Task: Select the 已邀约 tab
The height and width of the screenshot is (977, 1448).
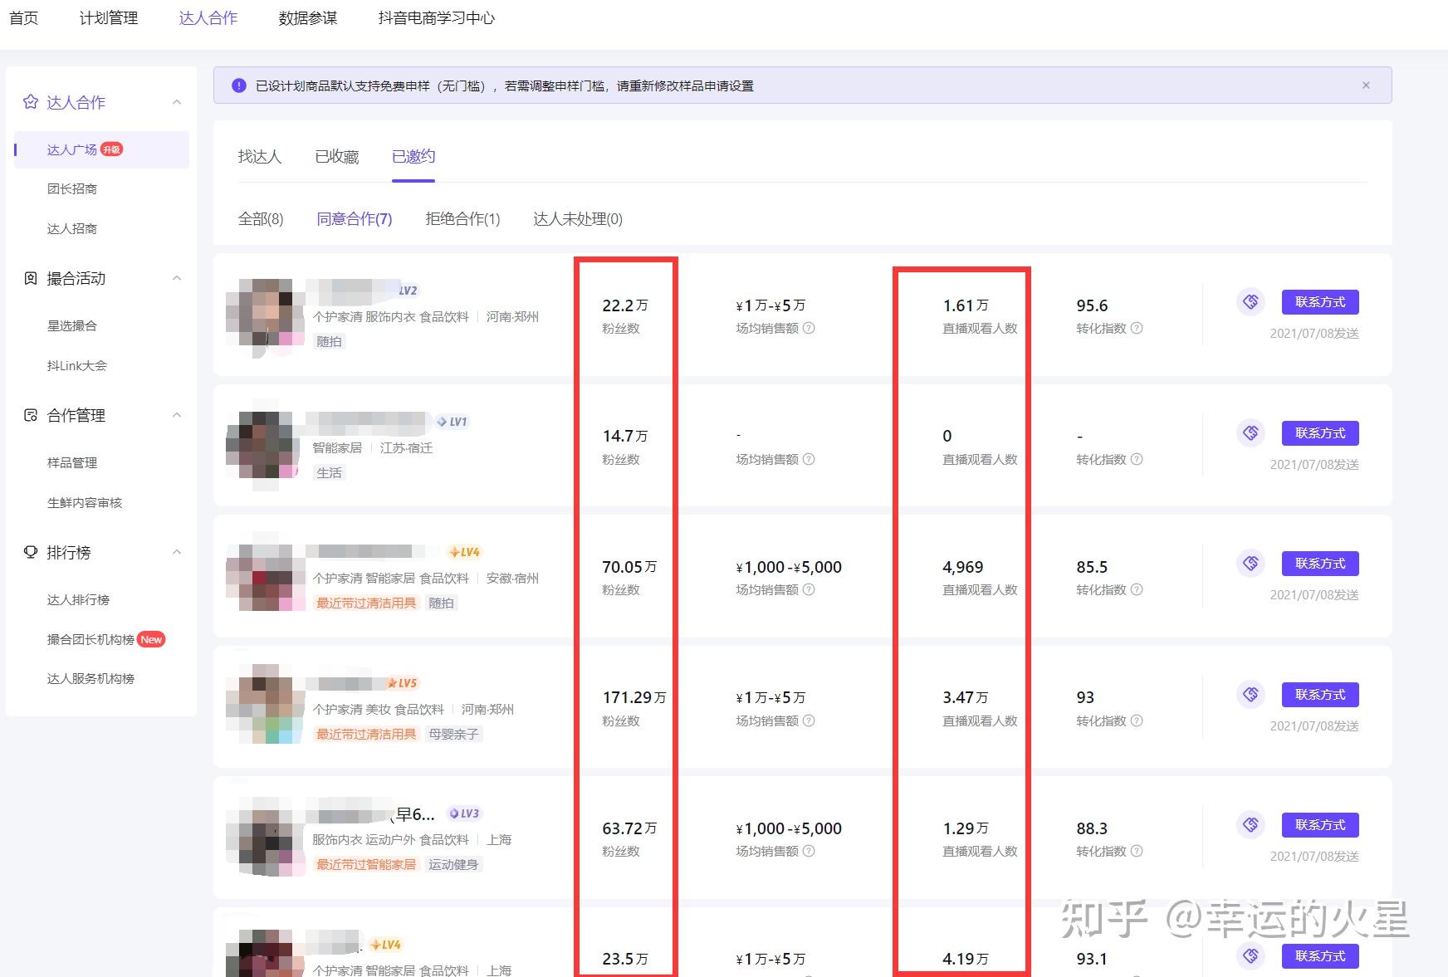Action: [413, 156]
